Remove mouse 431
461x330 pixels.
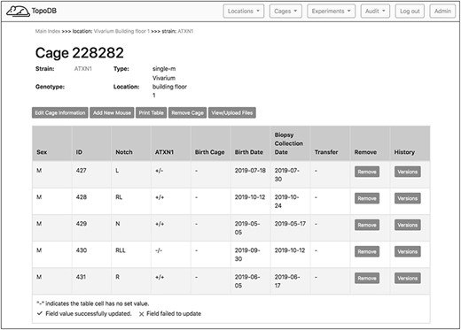(367, 278)
